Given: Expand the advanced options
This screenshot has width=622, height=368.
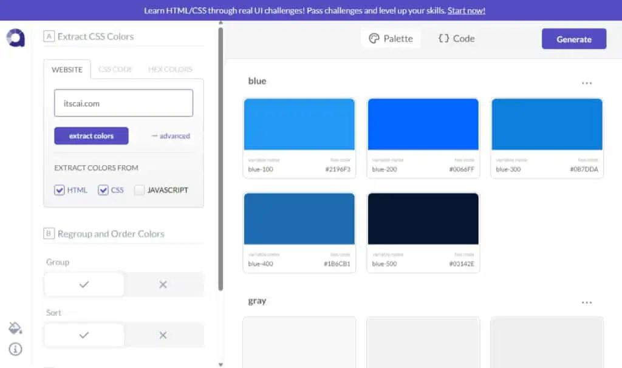Looking at the screenshot, I should point(171,136).
